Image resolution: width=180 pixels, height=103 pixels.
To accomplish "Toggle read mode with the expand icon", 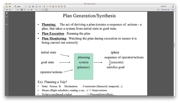I will 173,6.
